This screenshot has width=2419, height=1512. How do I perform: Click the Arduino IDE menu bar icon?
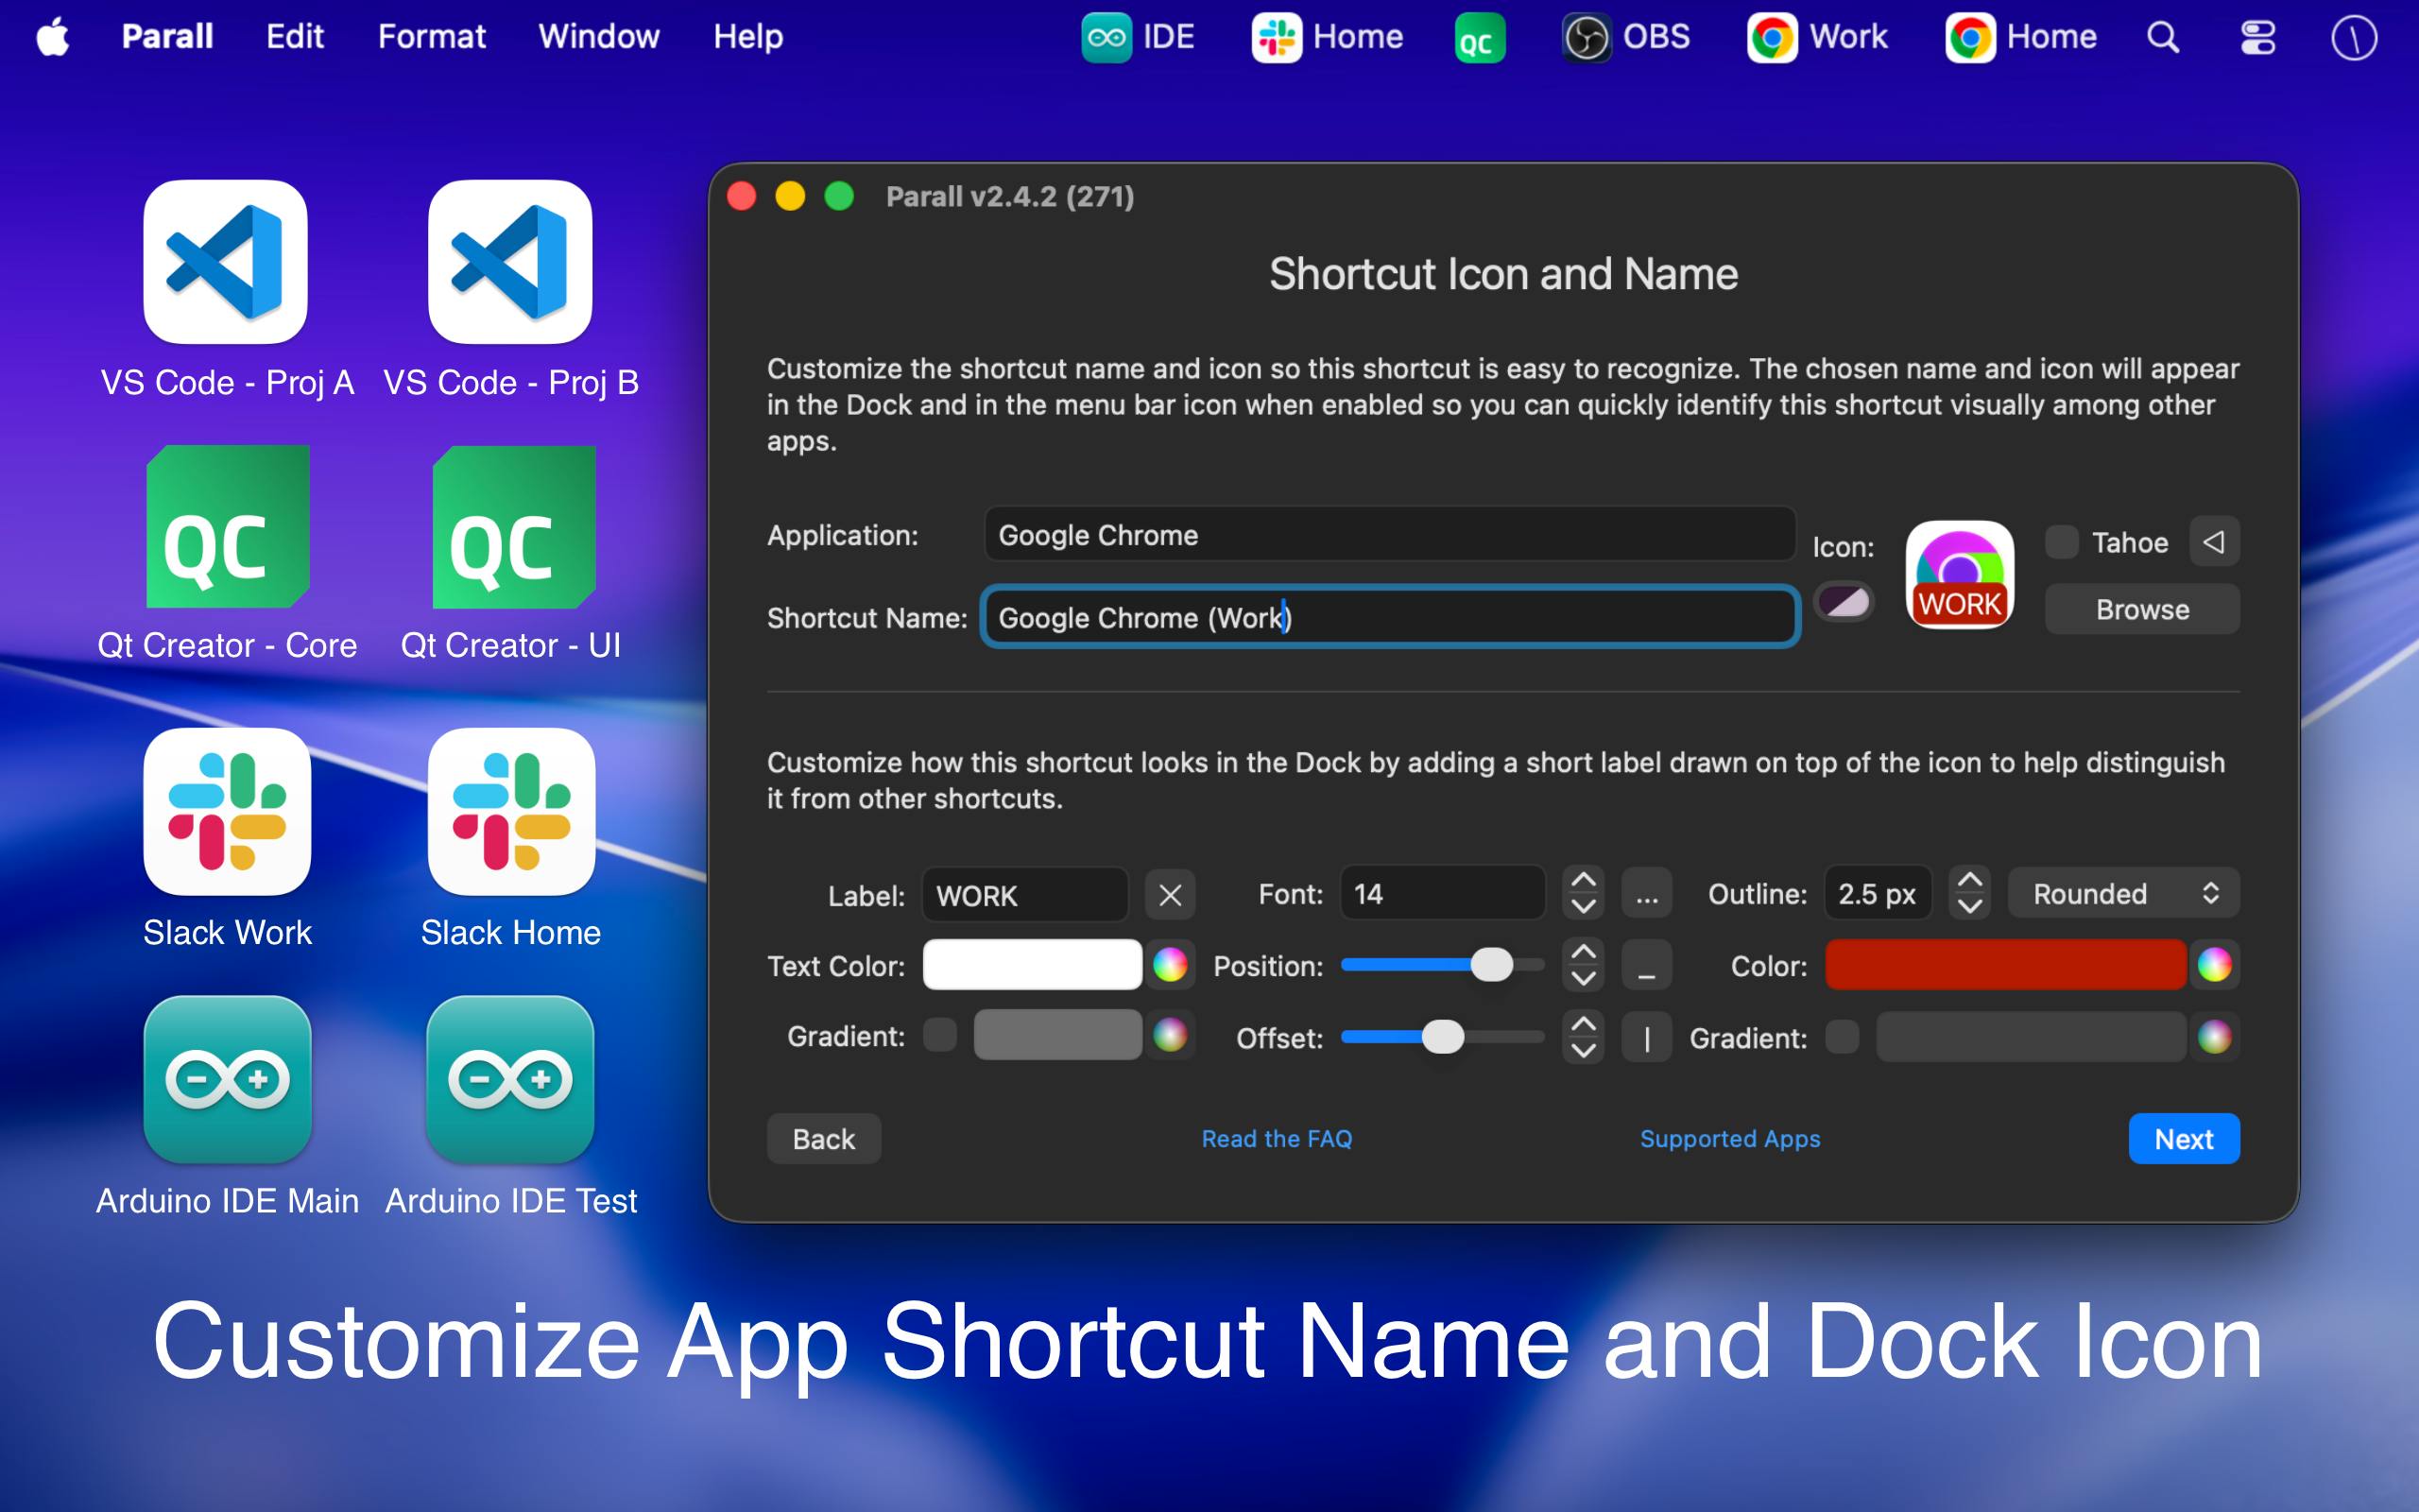coord(1138,38)
